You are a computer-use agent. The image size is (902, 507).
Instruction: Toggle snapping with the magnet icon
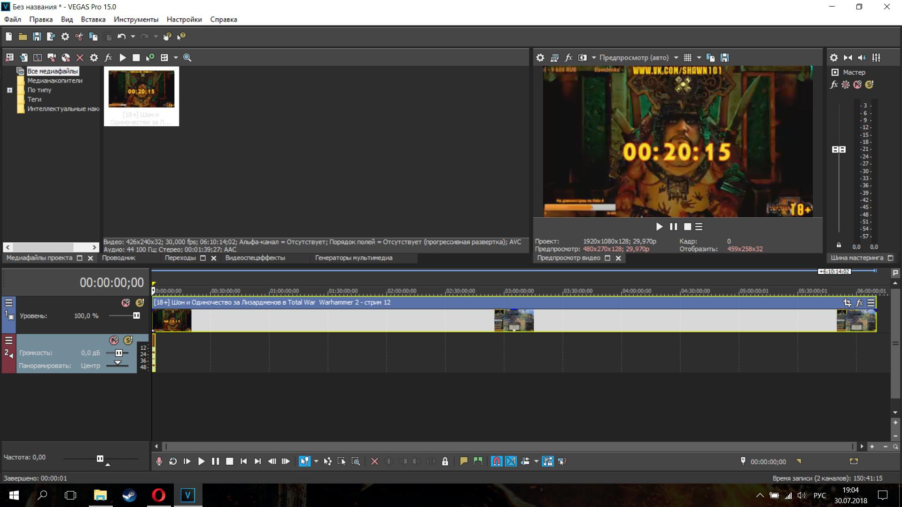pos(497,461)
